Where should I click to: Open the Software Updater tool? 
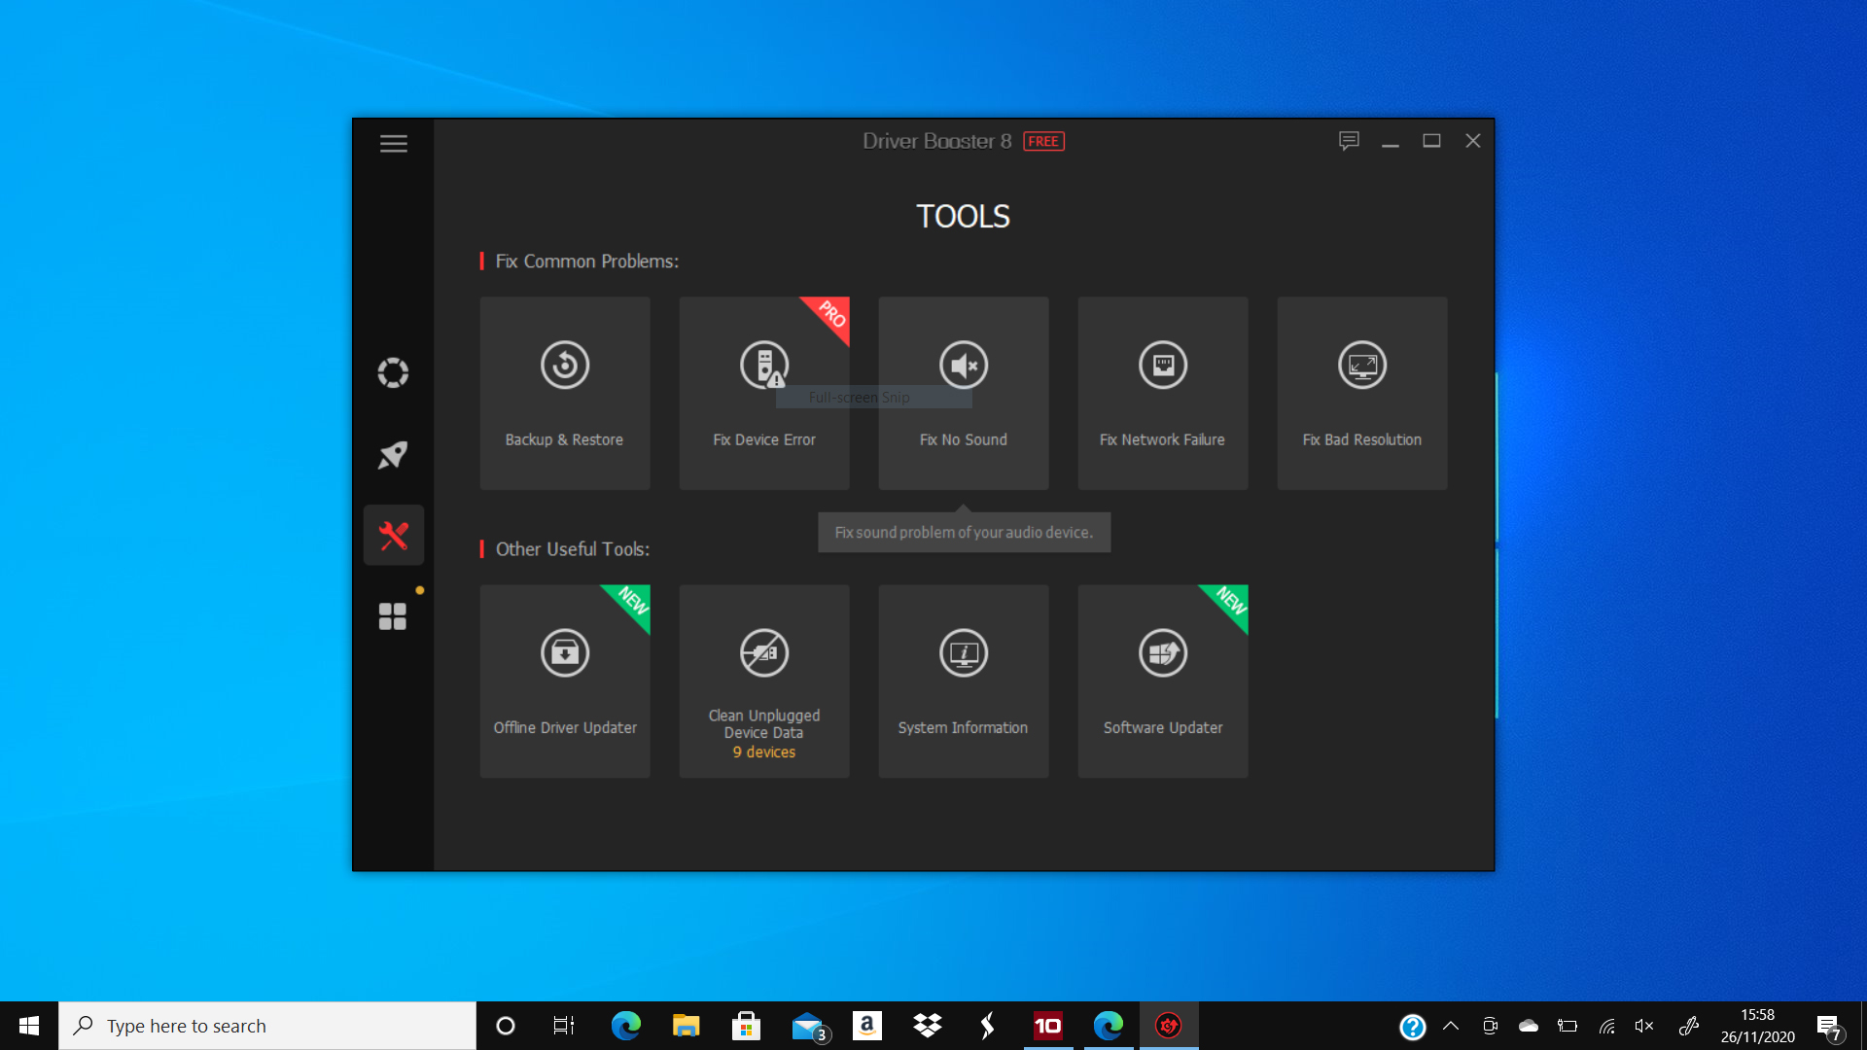(x=1163, y=680)
